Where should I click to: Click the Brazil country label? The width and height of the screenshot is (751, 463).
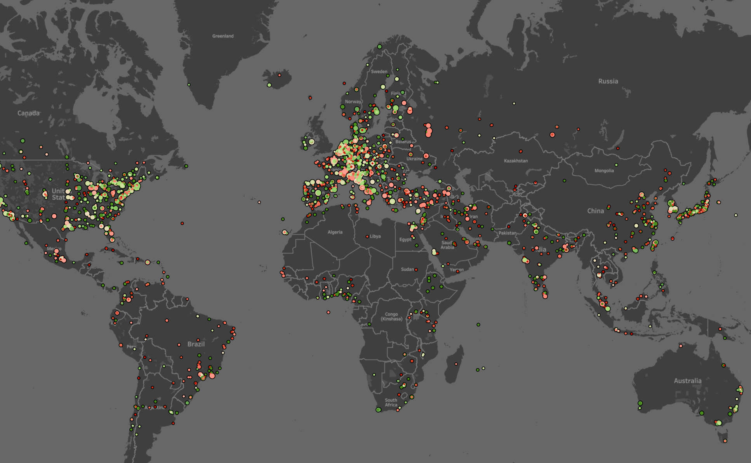click(x=196, y=344)
